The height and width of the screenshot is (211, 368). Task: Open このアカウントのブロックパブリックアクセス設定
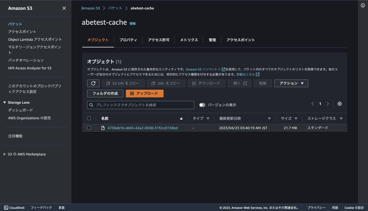coord(35,89)
